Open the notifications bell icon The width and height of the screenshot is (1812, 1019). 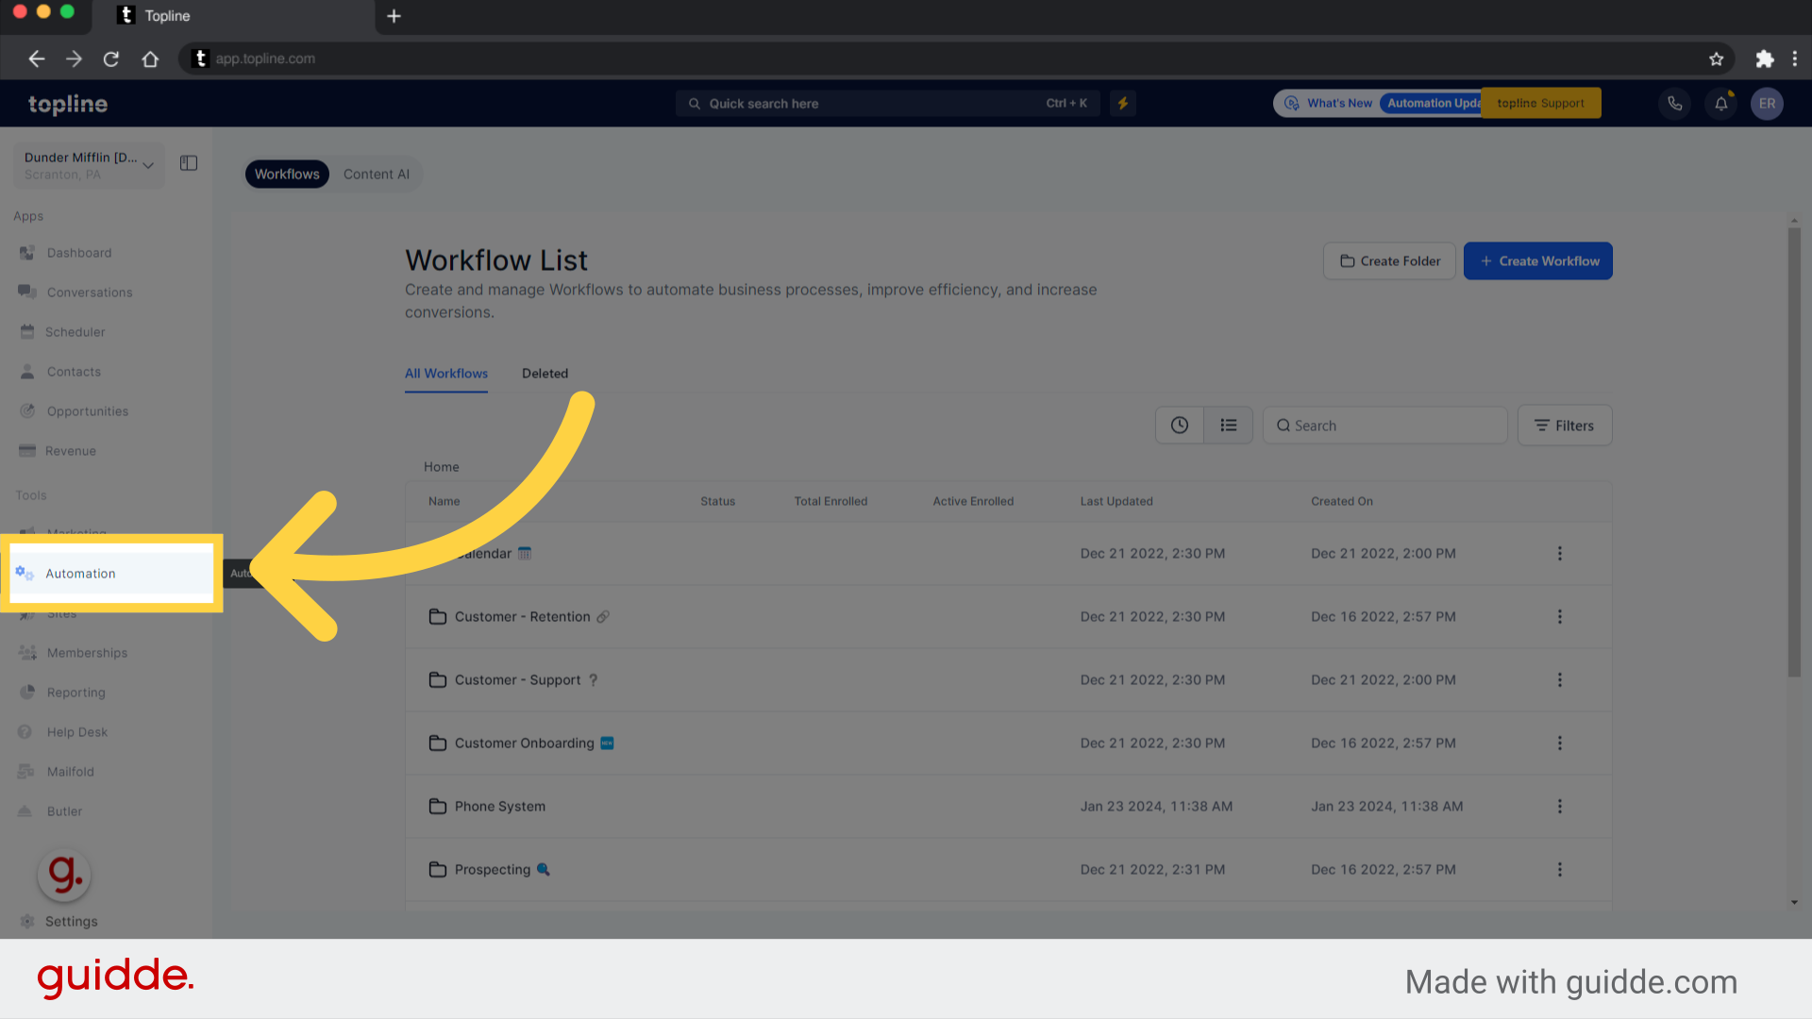click(1721, 104)
